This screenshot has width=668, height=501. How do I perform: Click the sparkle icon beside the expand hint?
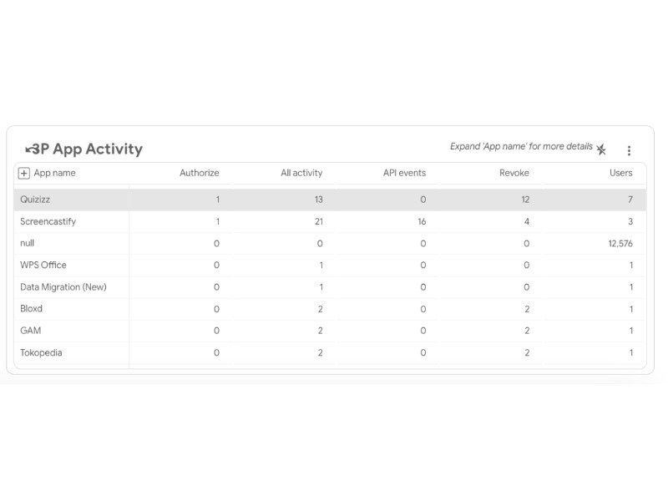(601, 149)
